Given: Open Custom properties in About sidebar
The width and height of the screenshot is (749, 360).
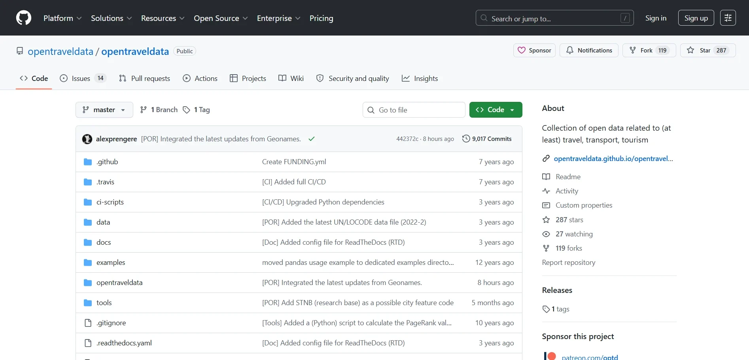Looking at the screenshot, I should click(577, 205).
